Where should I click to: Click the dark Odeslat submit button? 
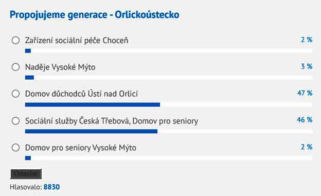[26, 174]
